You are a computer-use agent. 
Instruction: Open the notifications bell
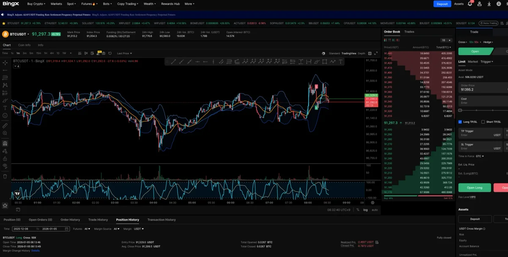point(470,4)
